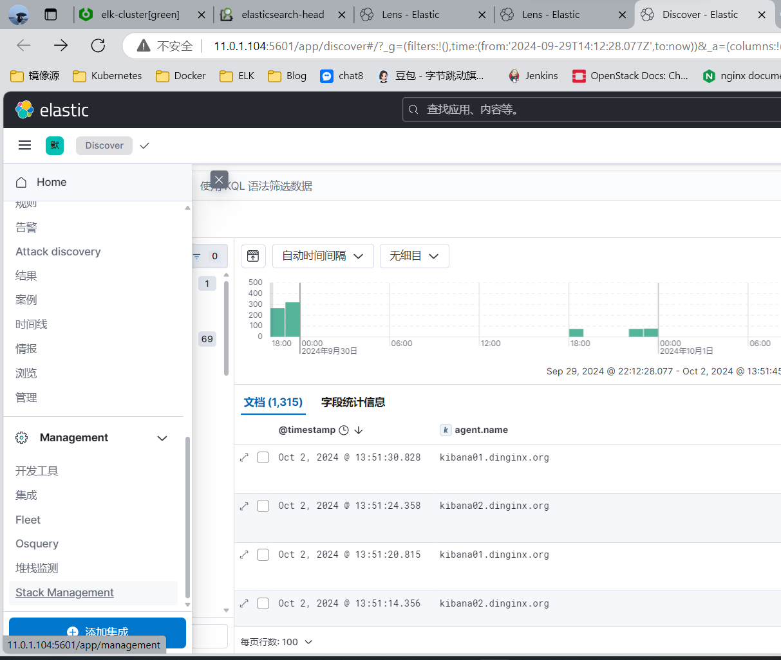Open the Kubernetes bookmark folder
Screen dimensions: 781x660
(108, 76)
